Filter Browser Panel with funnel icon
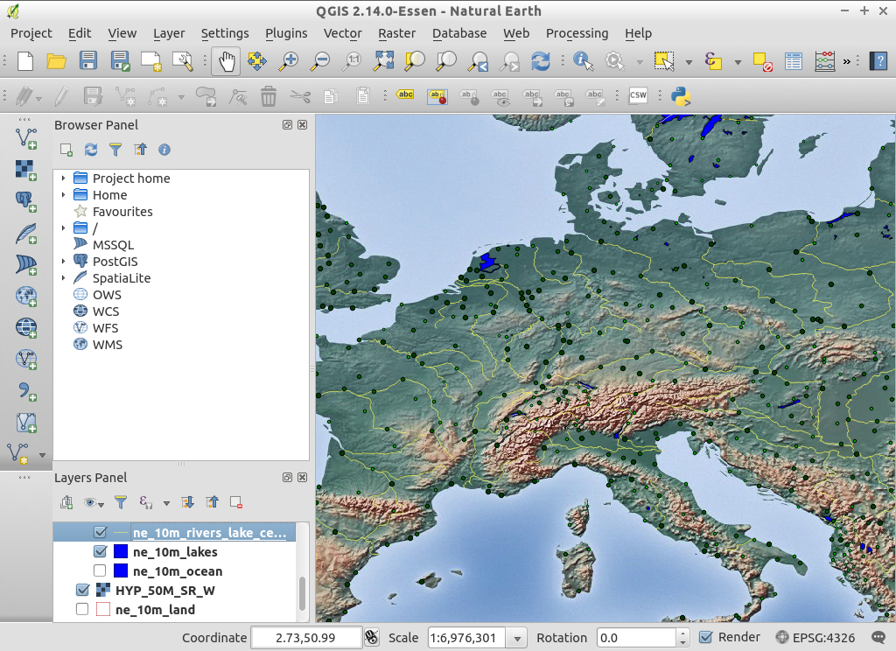 [x=115, y=150]
